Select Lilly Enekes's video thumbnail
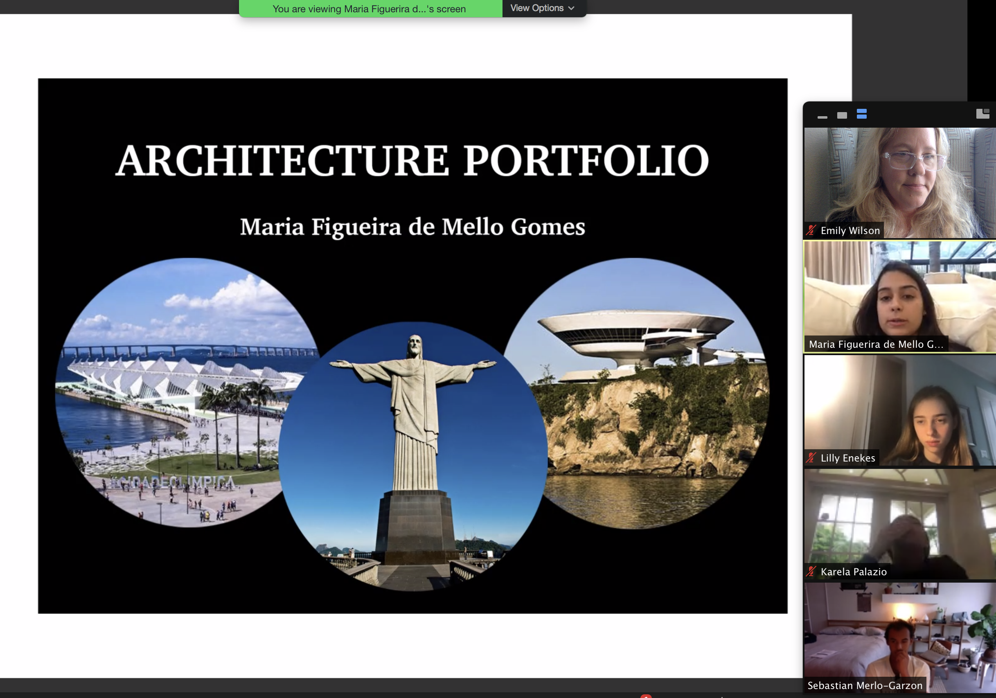 coord(900,410)
